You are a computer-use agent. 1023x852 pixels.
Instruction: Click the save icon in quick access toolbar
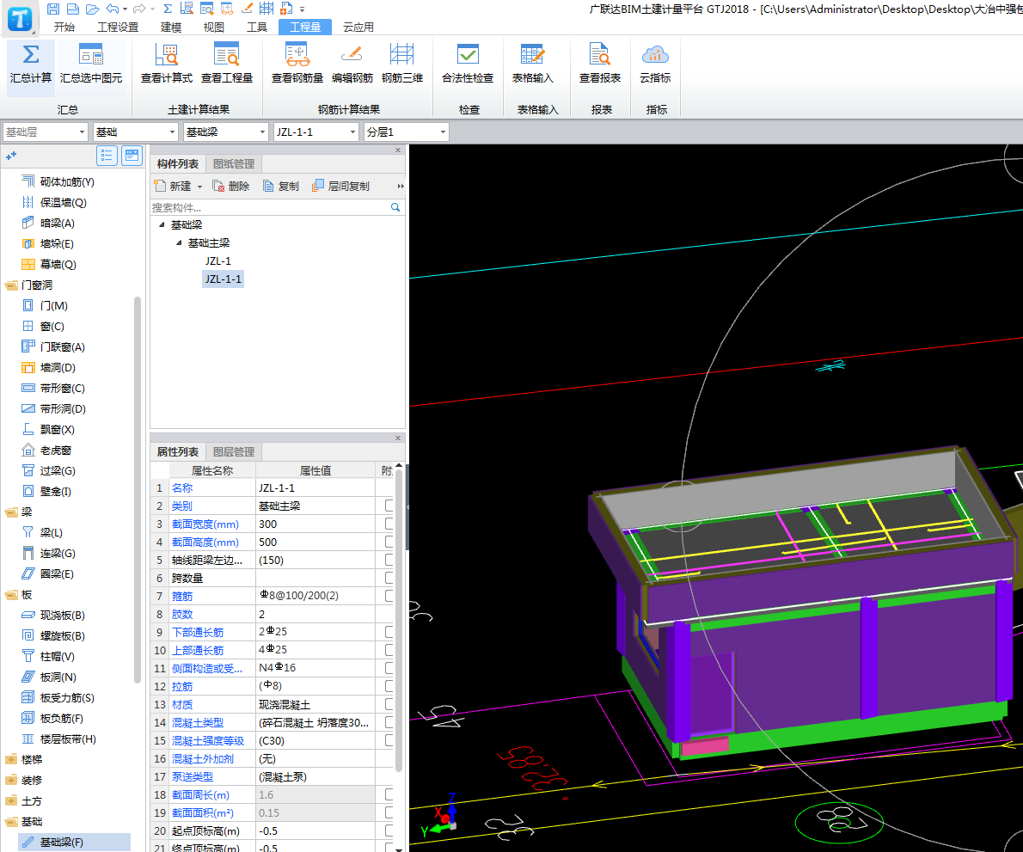[x=53, y=9]
